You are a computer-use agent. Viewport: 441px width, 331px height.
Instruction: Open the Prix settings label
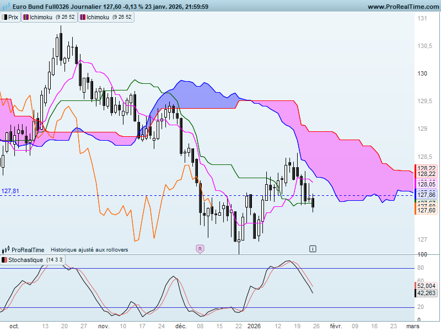(10, 17)
